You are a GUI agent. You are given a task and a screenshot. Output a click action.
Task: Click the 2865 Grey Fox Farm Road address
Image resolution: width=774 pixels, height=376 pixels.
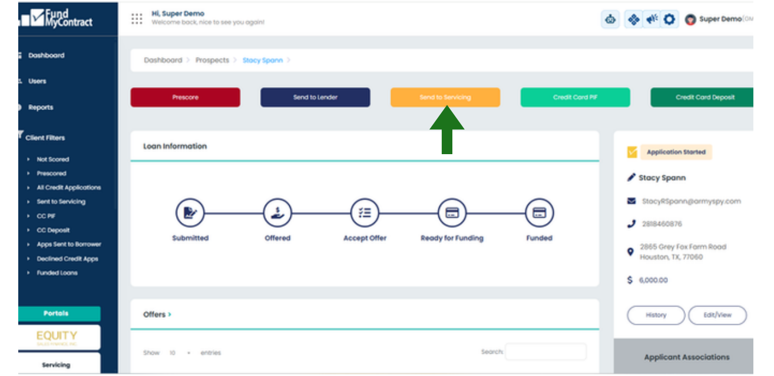[683, 252]
